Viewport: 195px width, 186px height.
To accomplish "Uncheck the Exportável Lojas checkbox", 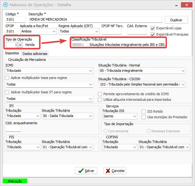I will (x=153, y=28).
